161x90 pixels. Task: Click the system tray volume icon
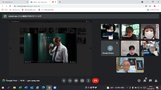[x=141, y=88]
